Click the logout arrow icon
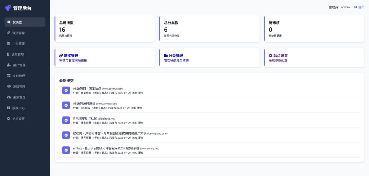The width and height of the screenshot is (369, 176). 356,7
